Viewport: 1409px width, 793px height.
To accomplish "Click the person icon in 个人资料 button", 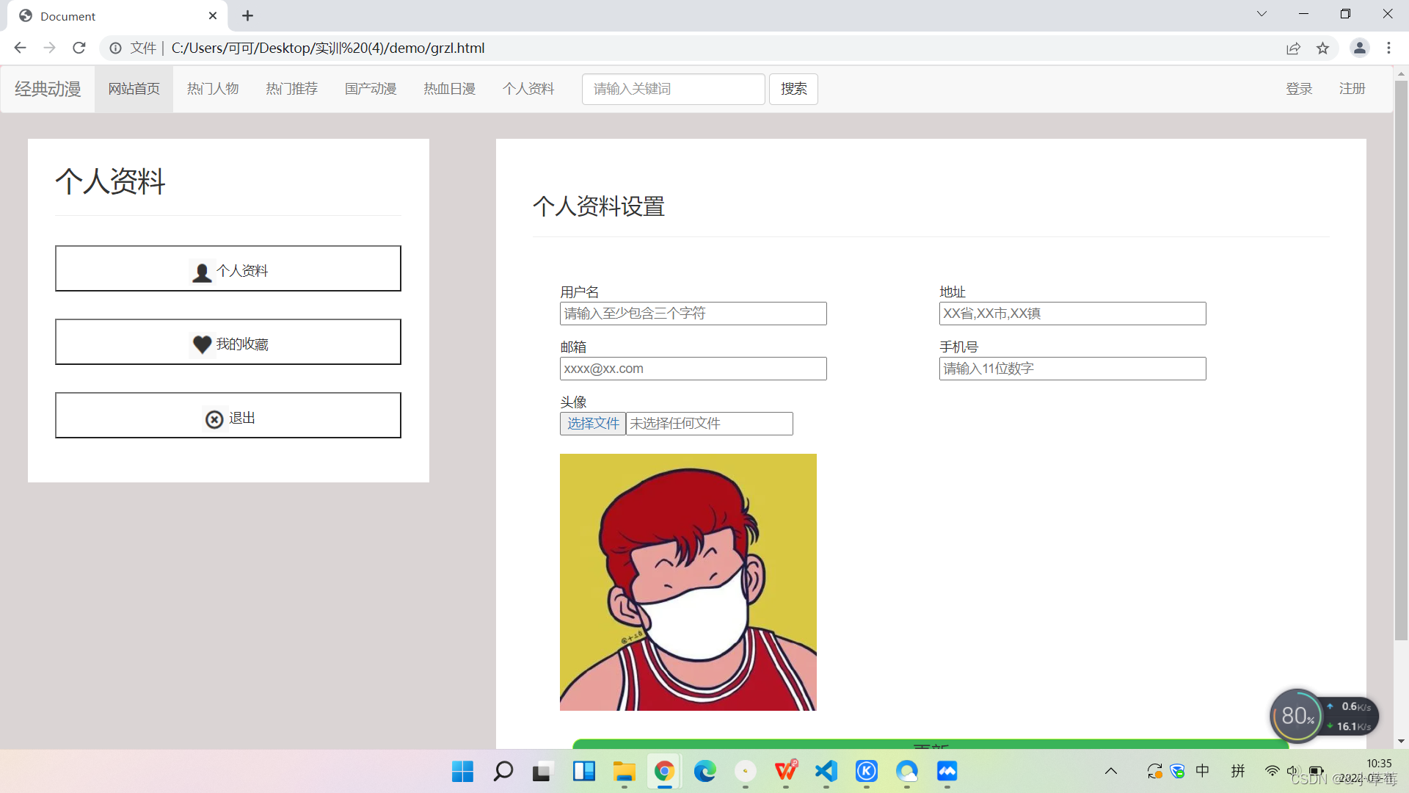I will click(202, 272).
